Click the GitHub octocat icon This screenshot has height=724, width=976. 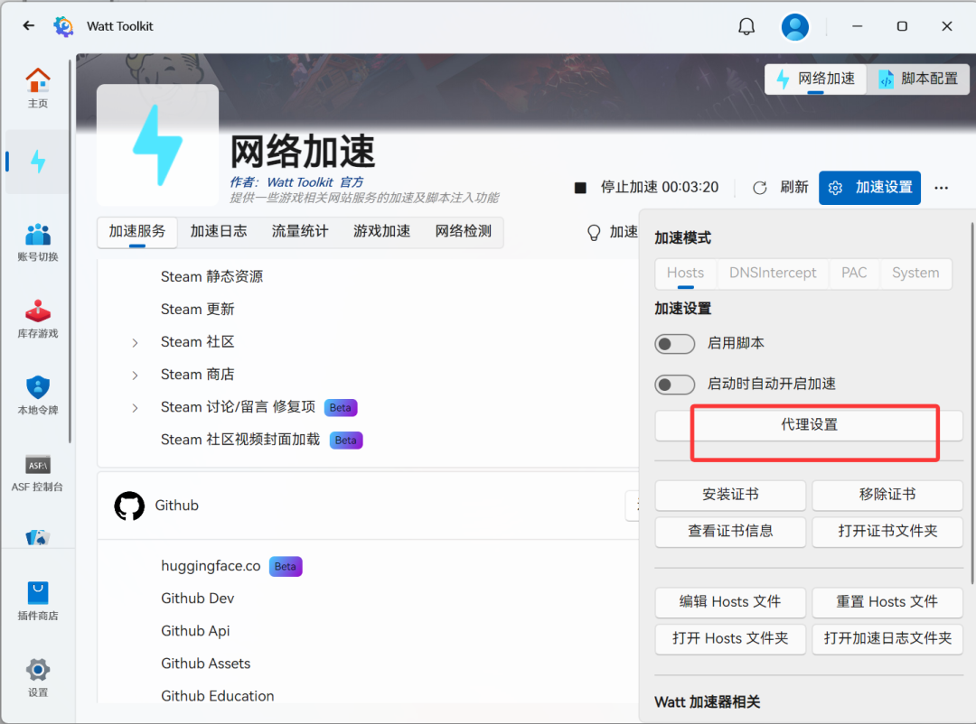pyautogui.click(x=129, y=506)
